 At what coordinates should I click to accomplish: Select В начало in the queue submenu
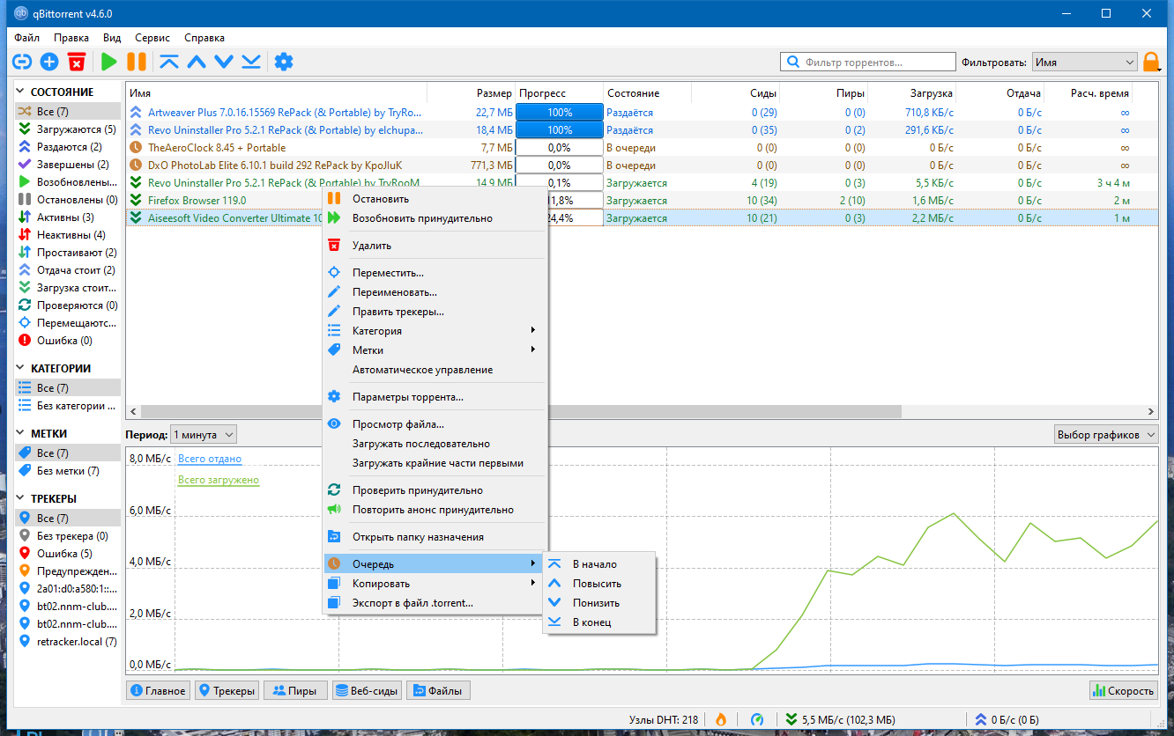(598, 564)
